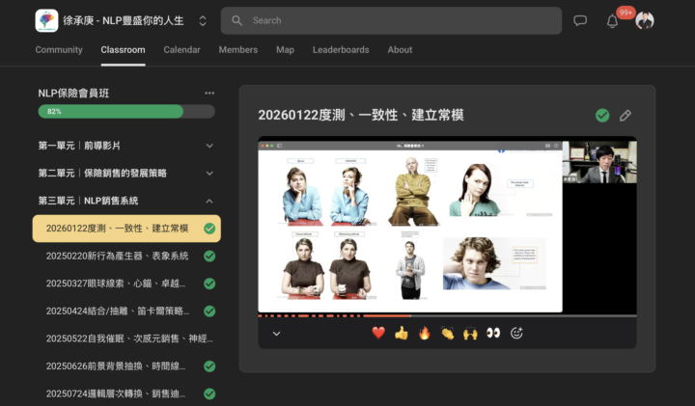React with the raised hands emoji
Viewport: 695px width, 406px height.
pos(470,333)
